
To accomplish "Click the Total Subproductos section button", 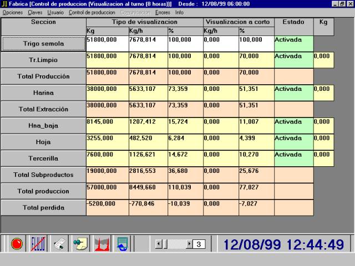I will [x=43, y=175].
